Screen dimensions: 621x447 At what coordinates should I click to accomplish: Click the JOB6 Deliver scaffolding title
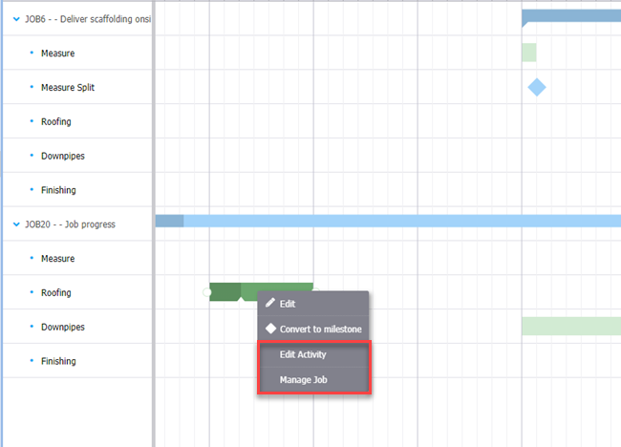(88, 19)
